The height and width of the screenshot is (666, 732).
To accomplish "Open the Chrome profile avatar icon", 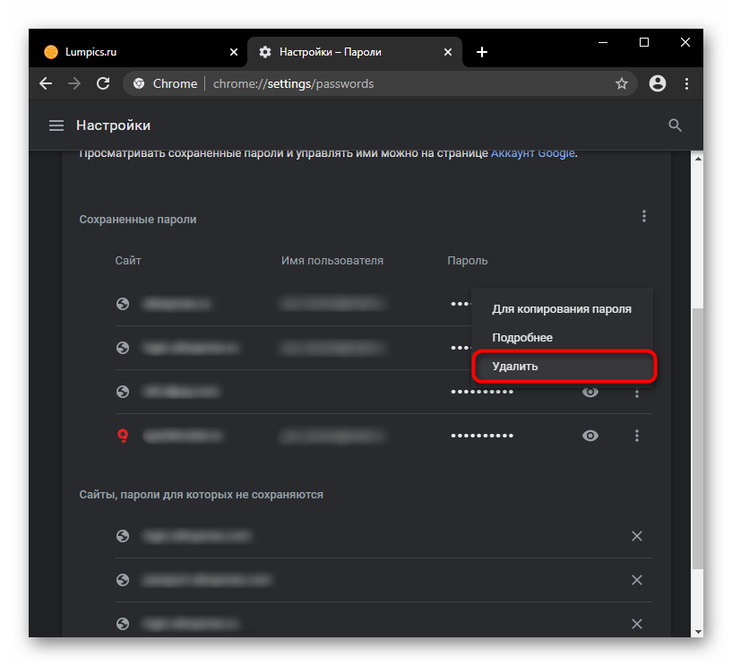I will click(x=658, y=83).
